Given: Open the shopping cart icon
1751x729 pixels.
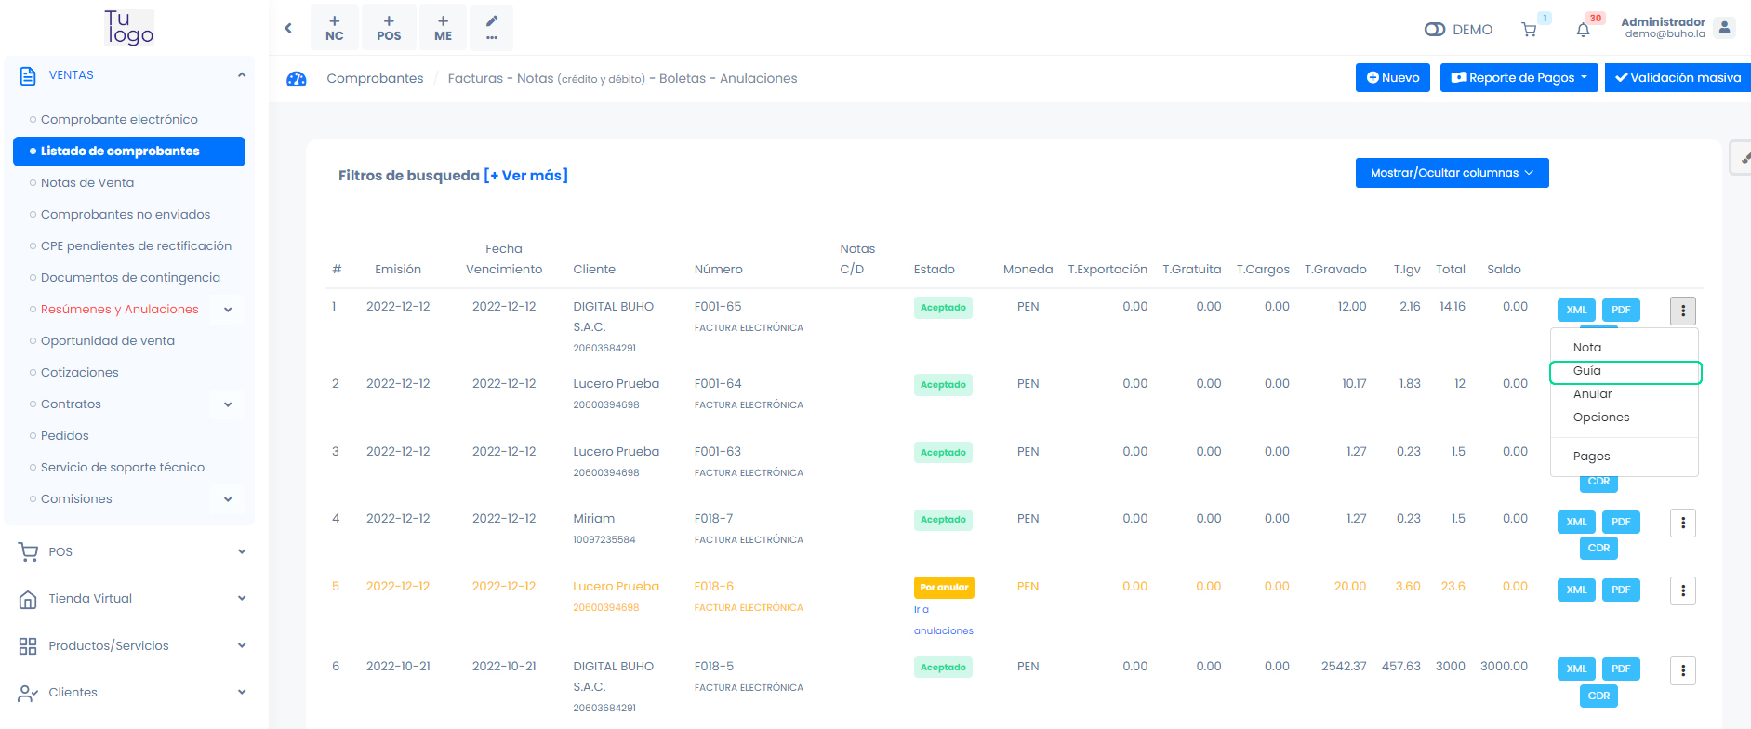Looking at the screenshot, I should pos(1529,30).
